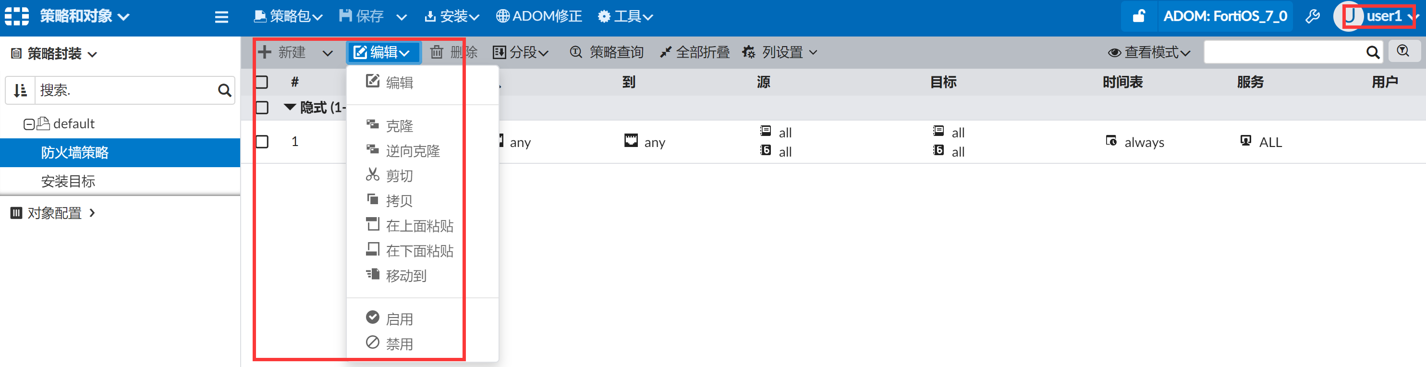The height and width of the screenshot is (367, 1426).
Task: Tick the select-all checkbox in table header
Action: 262,83
